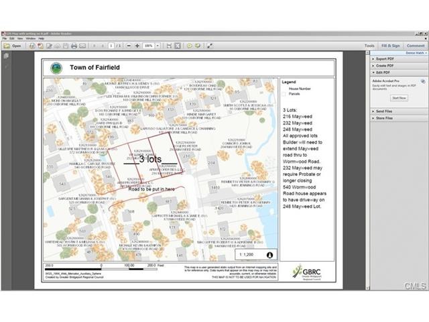This screenshot has width=429, height=322.
Task: Click the page number input field
Action: point(111,46)
